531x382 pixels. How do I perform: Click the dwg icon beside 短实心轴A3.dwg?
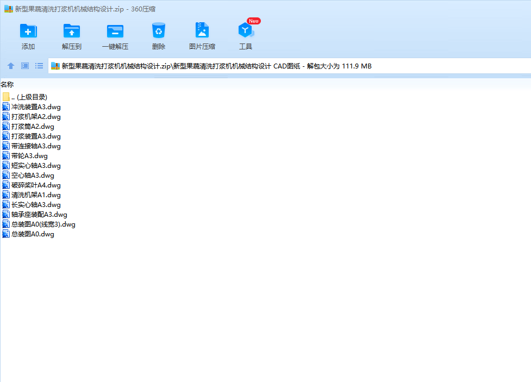(6, 166)
